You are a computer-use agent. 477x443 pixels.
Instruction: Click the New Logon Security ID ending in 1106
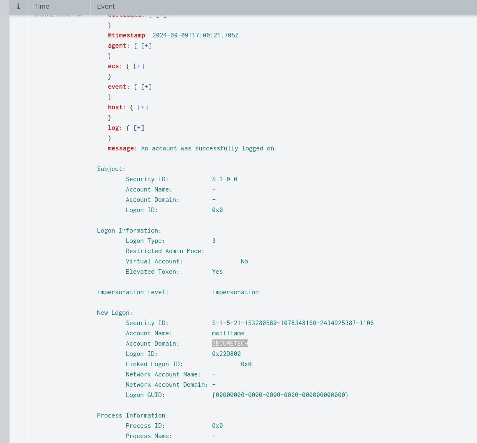click(x=293, y=323)
